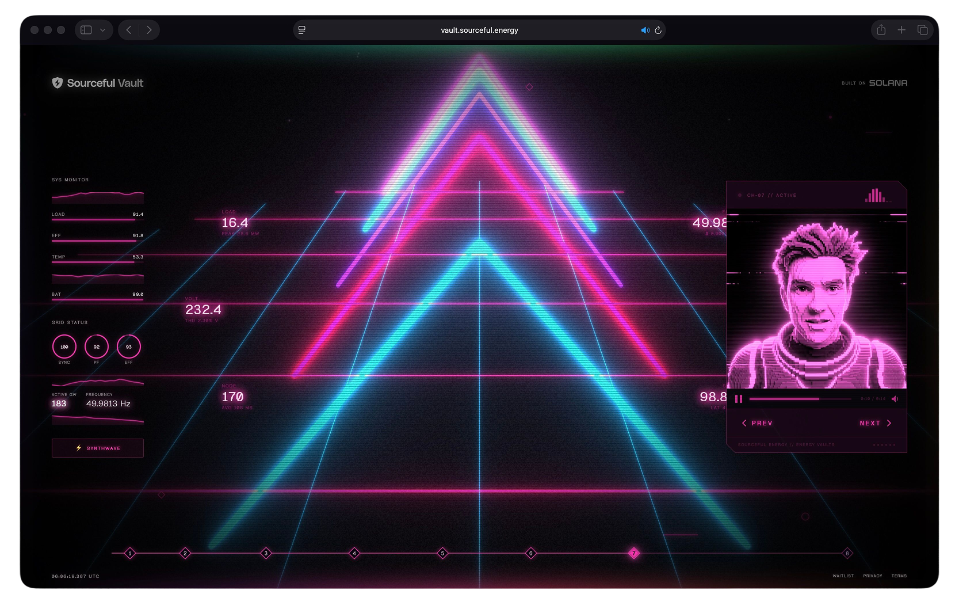The height and width of the screenshot is (613, 959).
Task: Open the Safari share icon
Action: coord(881,30)
